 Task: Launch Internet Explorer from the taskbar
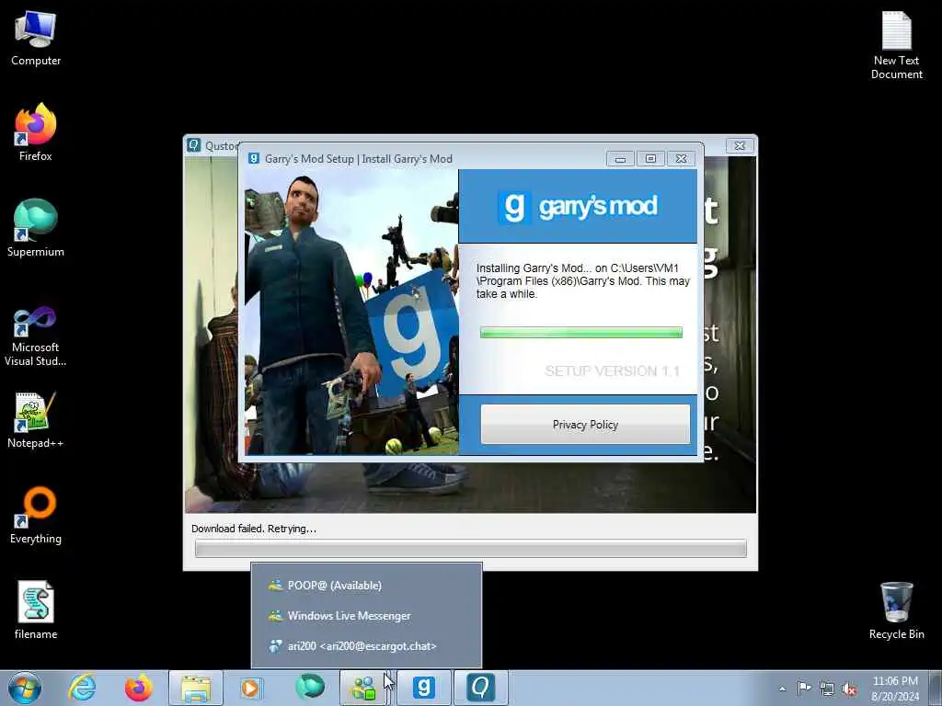[x=82, y=688]
